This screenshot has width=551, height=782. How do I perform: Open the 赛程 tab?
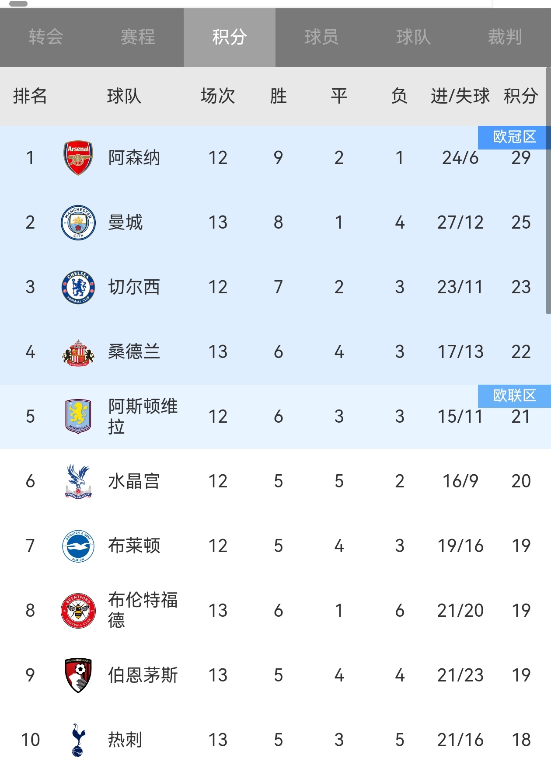click(138, 37)
